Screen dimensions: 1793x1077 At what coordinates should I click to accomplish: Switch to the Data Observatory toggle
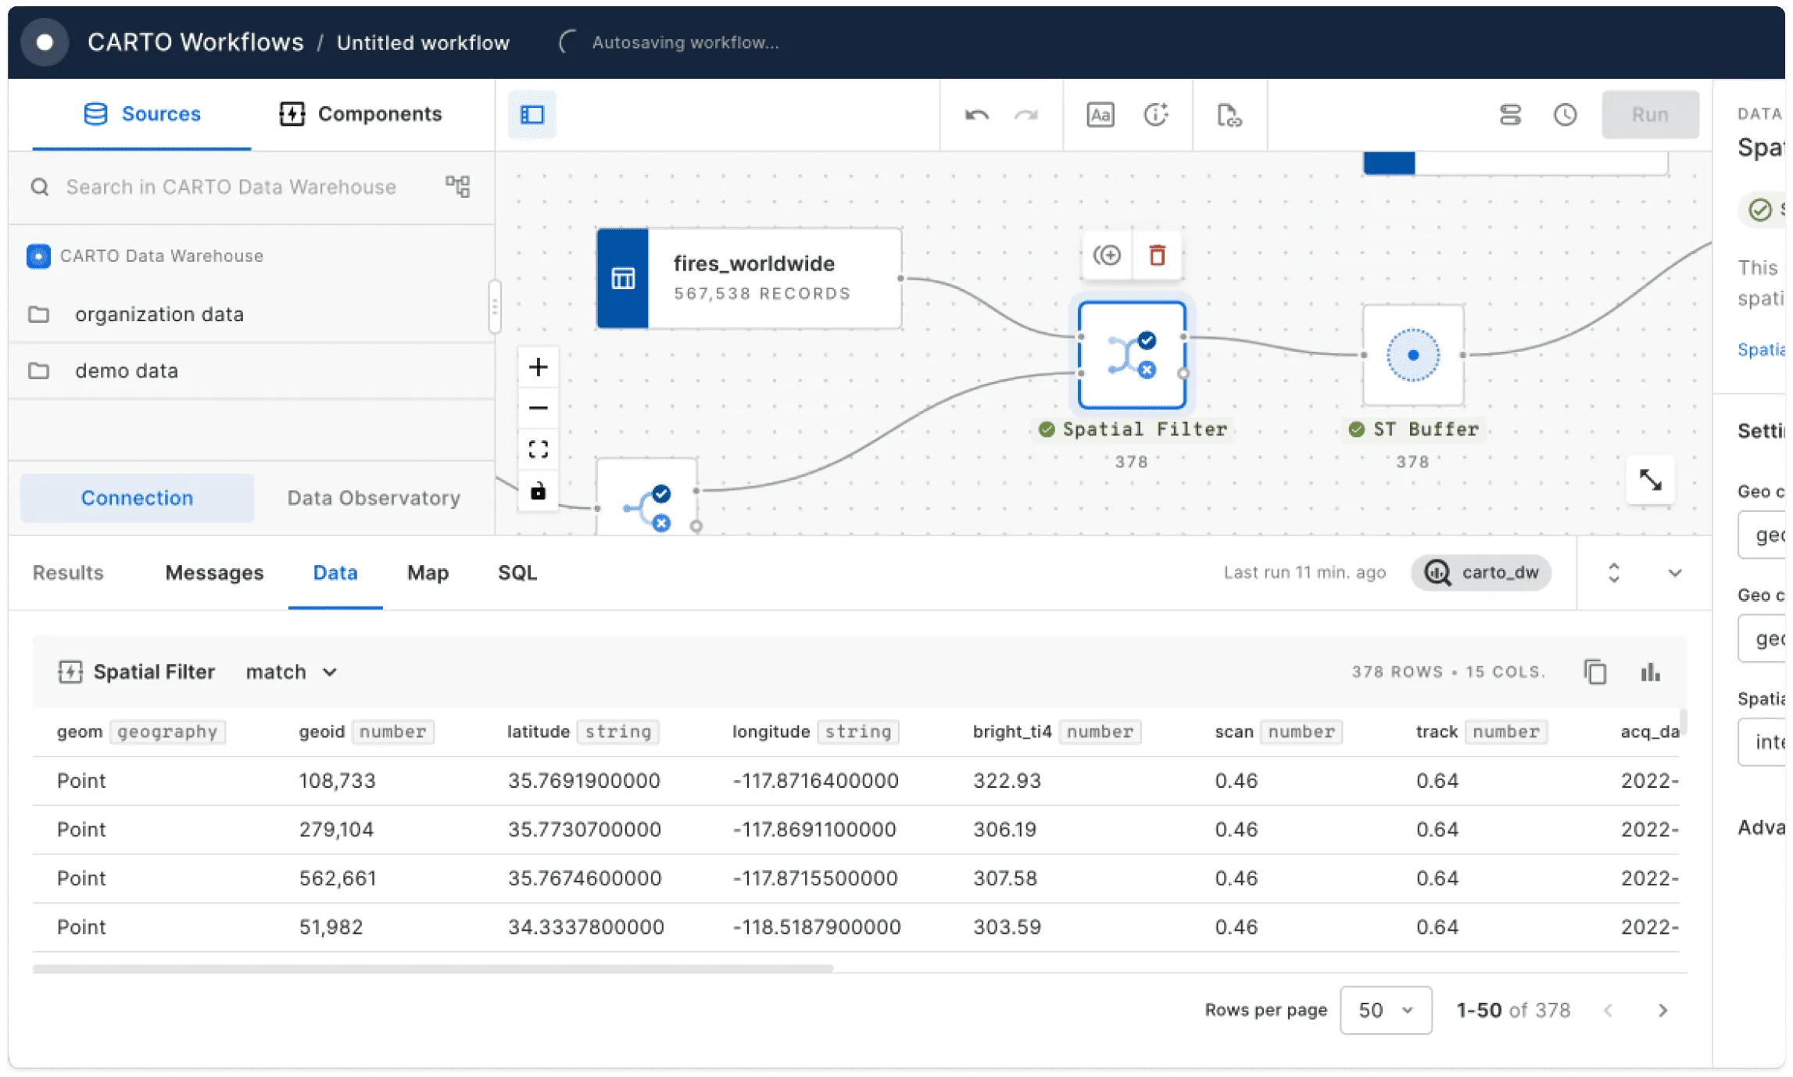[x=374, y=498]
